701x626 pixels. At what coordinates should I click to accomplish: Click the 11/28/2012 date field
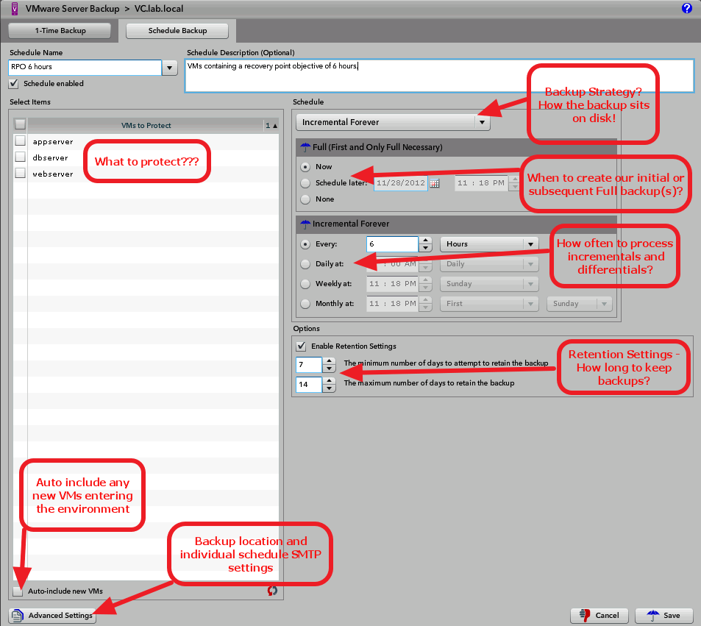pyautogui.click(x=401, y=183)
